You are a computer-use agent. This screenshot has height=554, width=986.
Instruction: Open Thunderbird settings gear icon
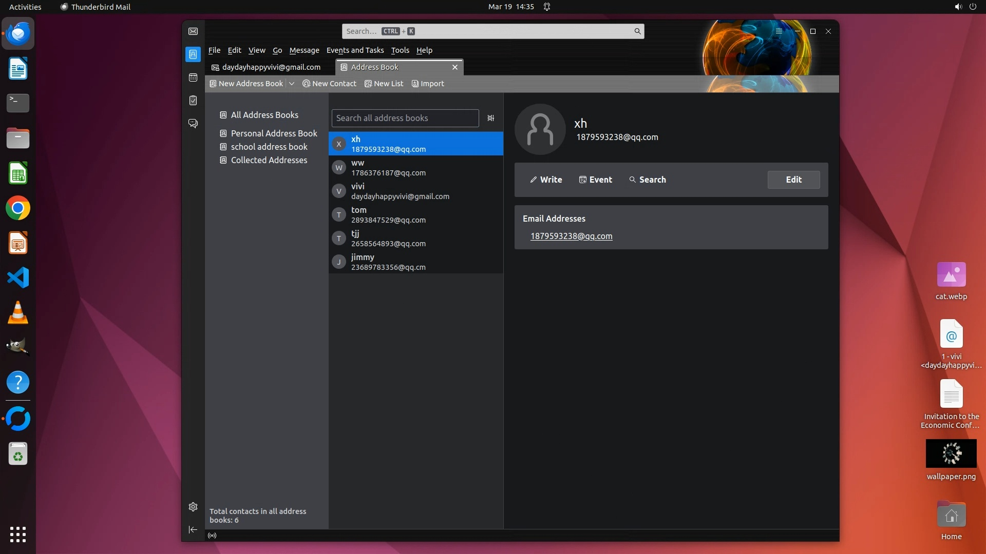coord(193,507)
